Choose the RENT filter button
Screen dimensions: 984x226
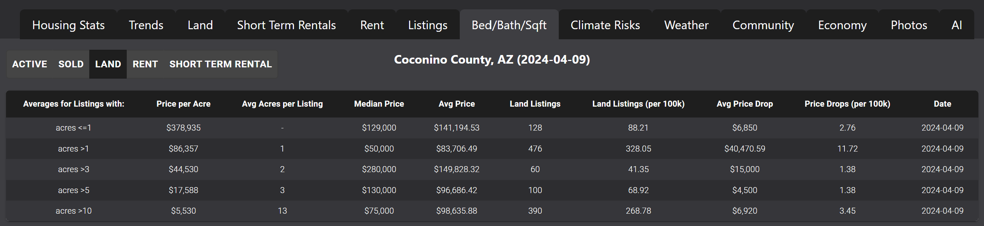click(x=145, y=64)
